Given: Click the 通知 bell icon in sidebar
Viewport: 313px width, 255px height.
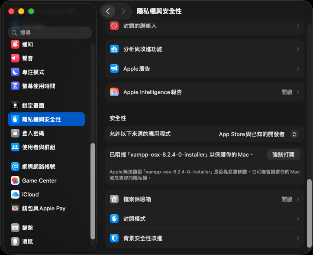Looking at the screenshot, I should 15,44.
